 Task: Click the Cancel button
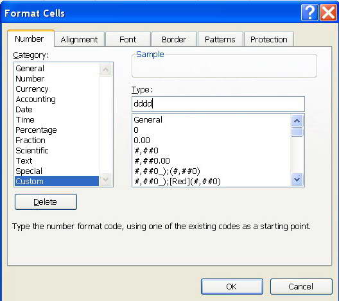coord(301,286)
